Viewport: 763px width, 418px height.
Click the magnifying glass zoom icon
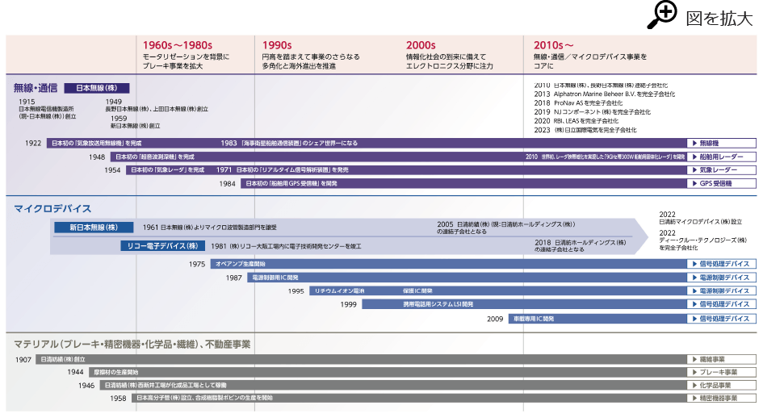tap(662, 15)
